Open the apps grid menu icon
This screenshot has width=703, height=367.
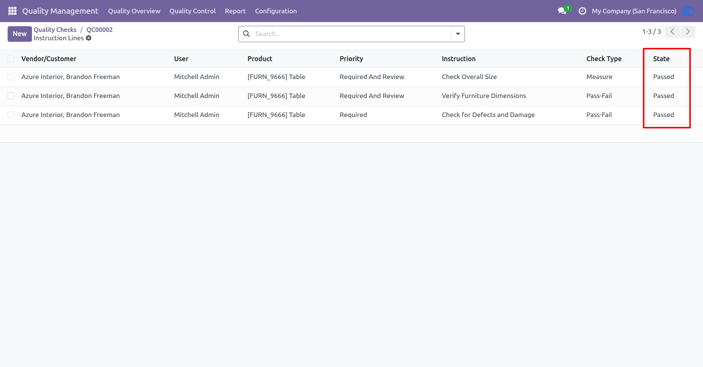click(12, 11)
